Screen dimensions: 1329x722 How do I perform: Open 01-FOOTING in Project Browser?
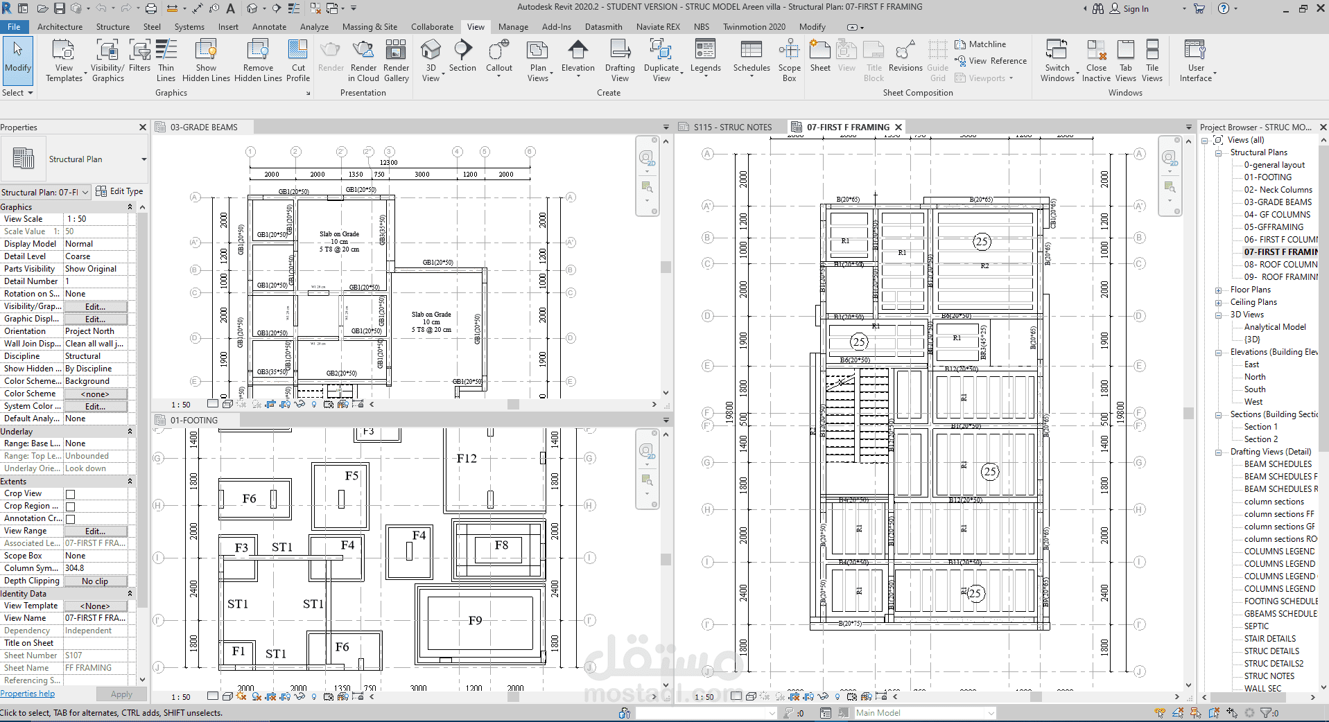click(1267, 177)
